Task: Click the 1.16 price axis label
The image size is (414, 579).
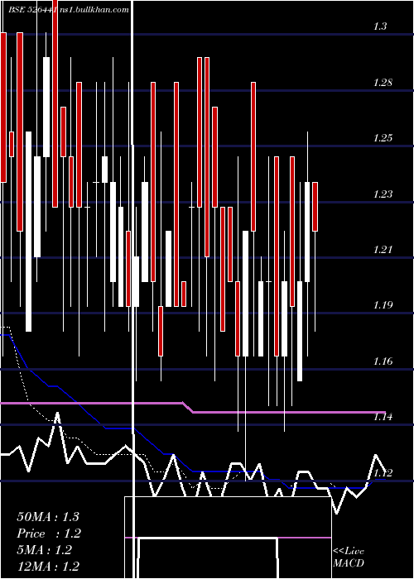Action: click(383, 361)
